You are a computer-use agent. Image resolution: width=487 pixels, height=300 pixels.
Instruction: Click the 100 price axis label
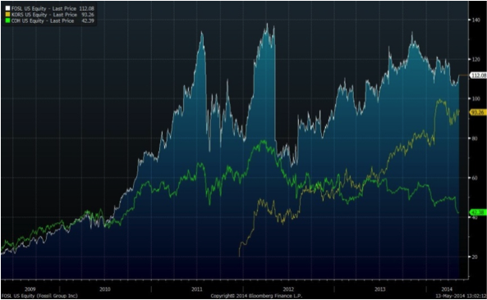click(476, 98)
